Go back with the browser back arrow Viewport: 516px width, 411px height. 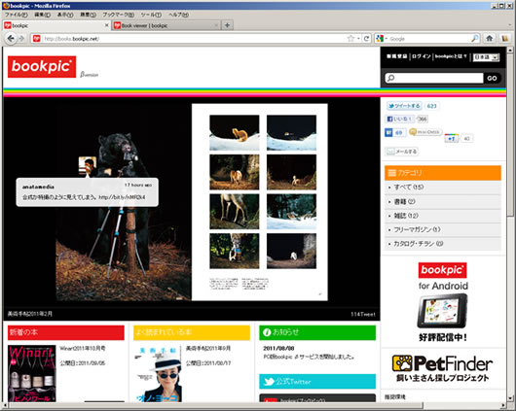coord(11,39)
